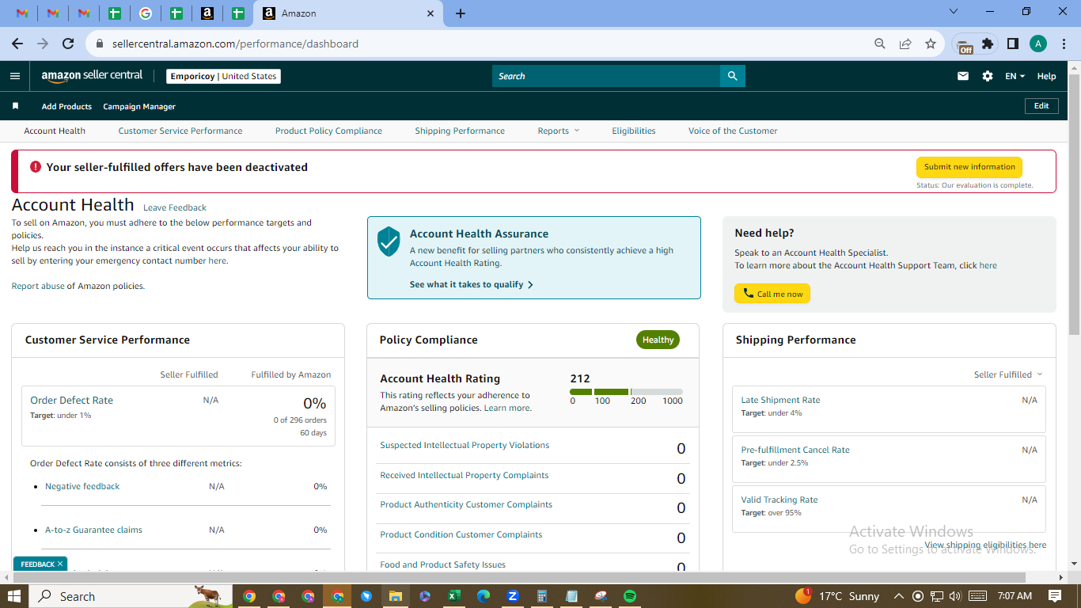This screenshot has width=1081, height=608.
Task: Click the Report abuse link
Action: (38, 286)
